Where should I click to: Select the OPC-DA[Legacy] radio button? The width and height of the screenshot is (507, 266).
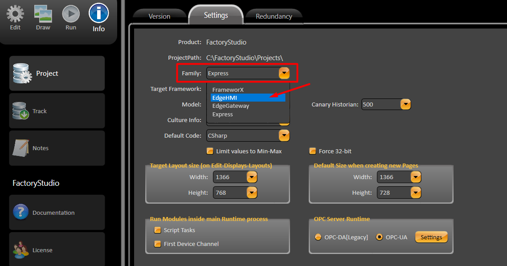[x=318, y=237]
